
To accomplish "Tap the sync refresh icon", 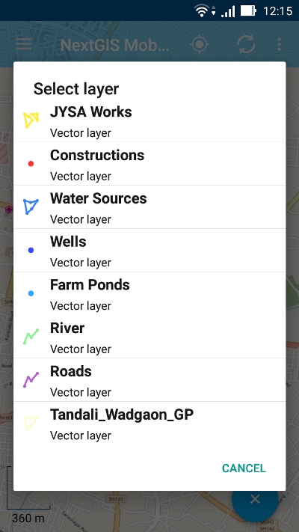I will pos(246,44).
